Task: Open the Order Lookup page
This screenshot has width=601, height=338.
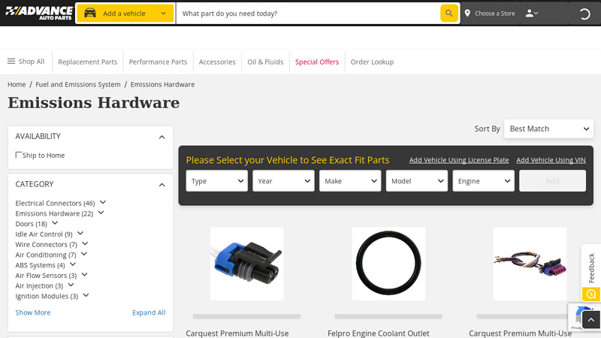Action: tap(372, 62)
